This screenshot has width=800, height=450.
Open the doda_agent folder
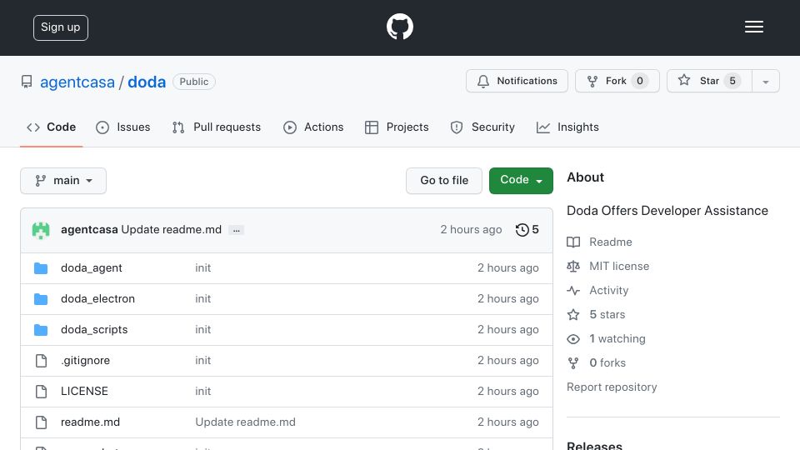(92, 267)
